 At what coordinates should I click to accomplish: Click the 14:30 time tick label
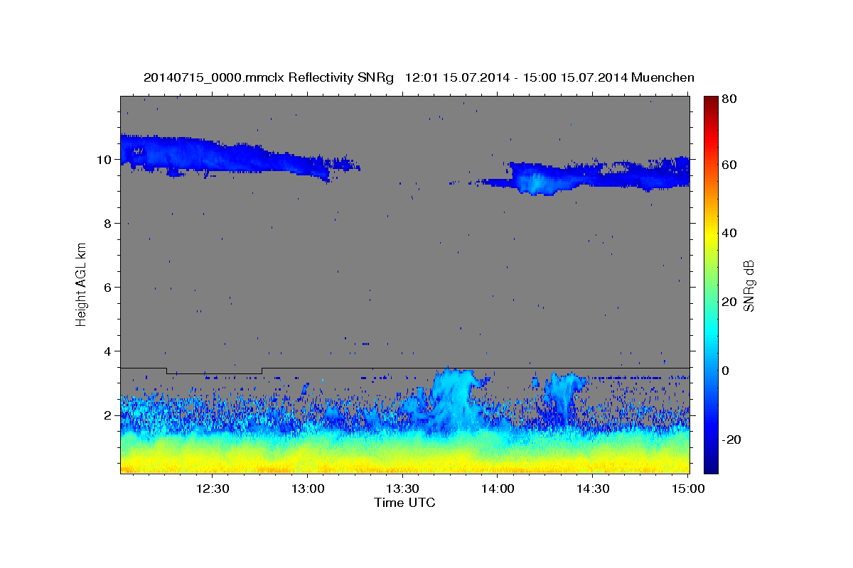(593, 488)
